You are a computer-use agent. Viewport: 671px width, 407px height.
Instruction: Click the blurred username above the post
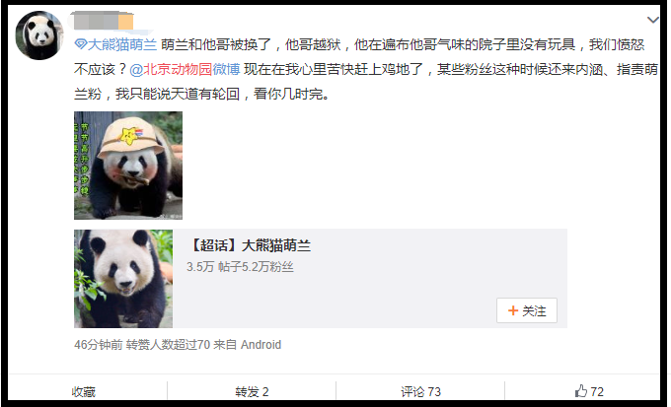(x=104, y=22)
